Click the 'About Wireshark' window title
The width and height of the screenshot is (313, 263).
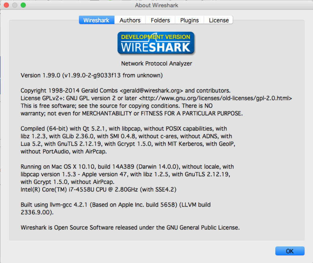156,5
